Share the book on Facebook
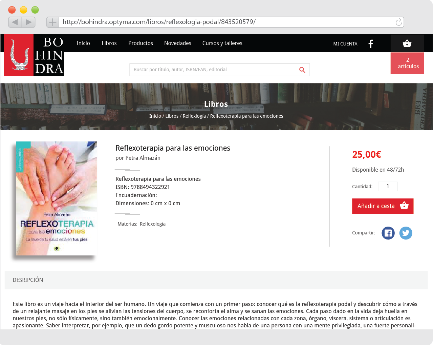The width and height of the screenshot is (433, 345). click(x=388, y=233)
